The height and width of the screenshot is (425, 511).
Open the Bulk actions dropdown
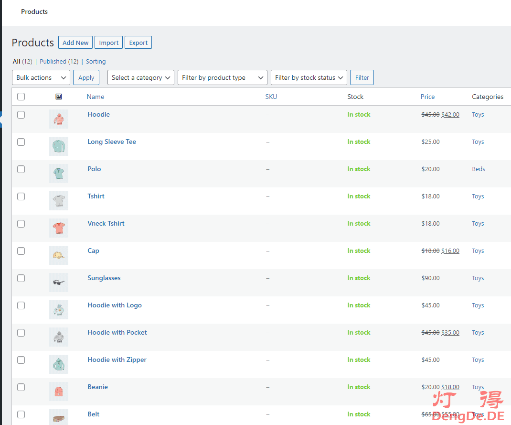41,77
